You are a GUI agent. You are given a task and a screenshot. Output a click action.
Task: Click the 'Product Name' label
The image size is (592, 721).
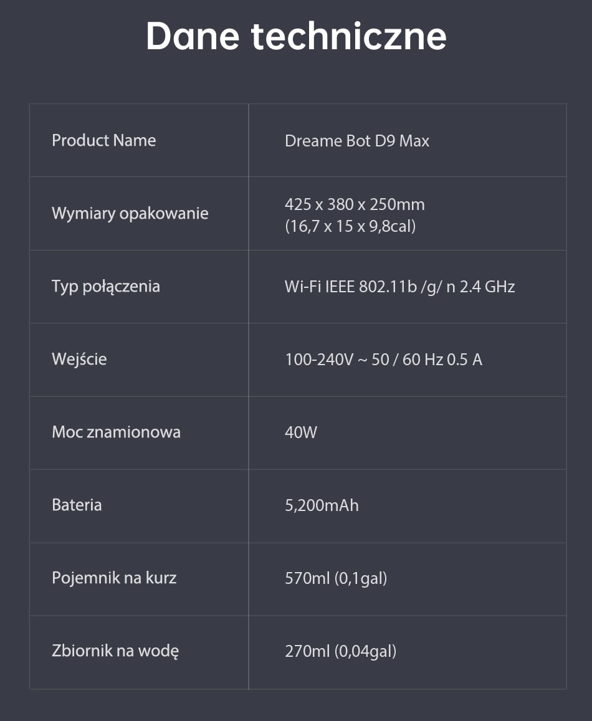103,140
